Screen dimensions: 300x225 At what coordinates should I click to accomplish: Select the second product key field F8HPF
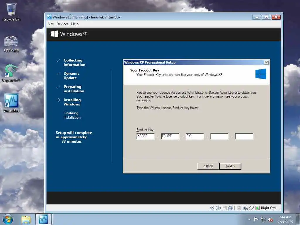click(170, 136)
